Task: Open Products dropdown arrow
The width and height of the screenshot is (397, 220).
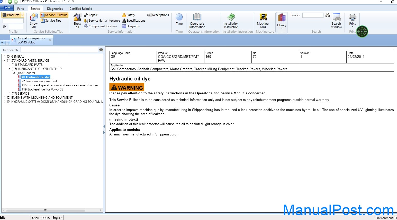Action: [x=22, y=15]
